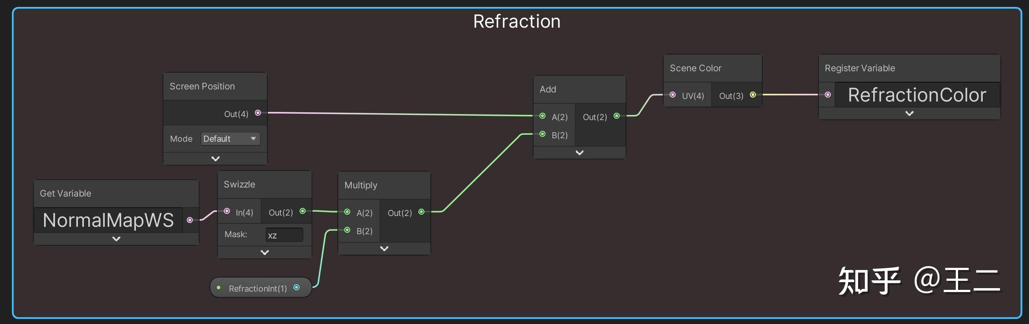Click the Scene Color UV(4) input port

pyautogui.click(x=672, y=95)
